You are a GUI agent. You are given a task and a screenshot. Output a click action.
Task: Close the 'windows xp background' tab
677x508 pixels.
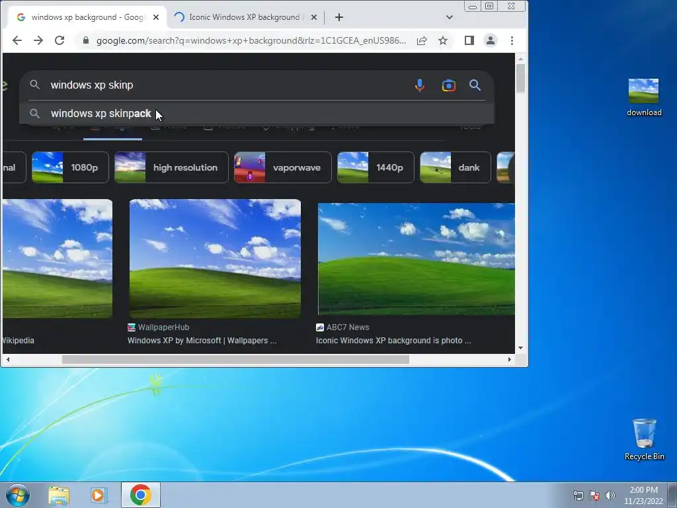pos(156,17)
